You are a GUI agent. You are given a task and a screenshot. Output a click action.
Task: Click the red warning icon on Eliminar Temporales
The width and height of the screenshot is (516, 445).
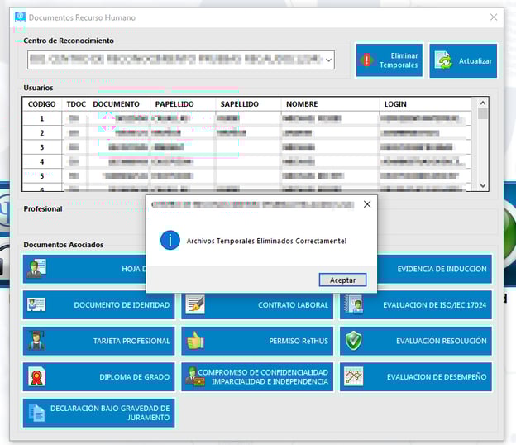[368, 60]
